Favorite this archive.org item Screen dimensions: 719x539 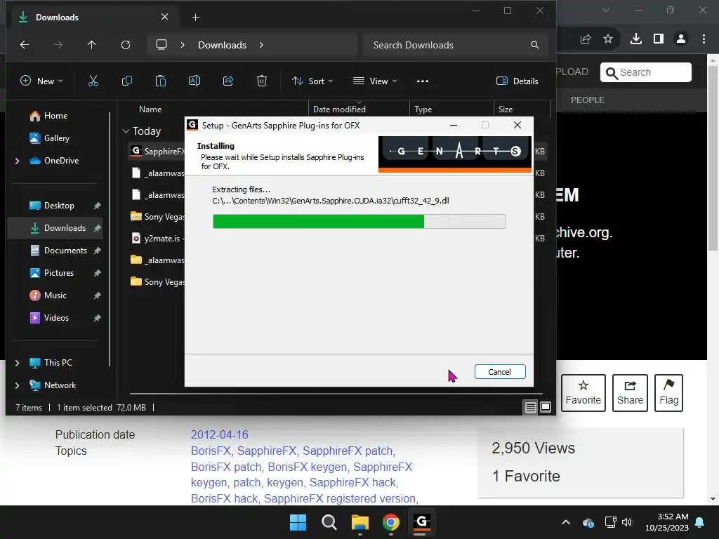[x=583, y=393]
